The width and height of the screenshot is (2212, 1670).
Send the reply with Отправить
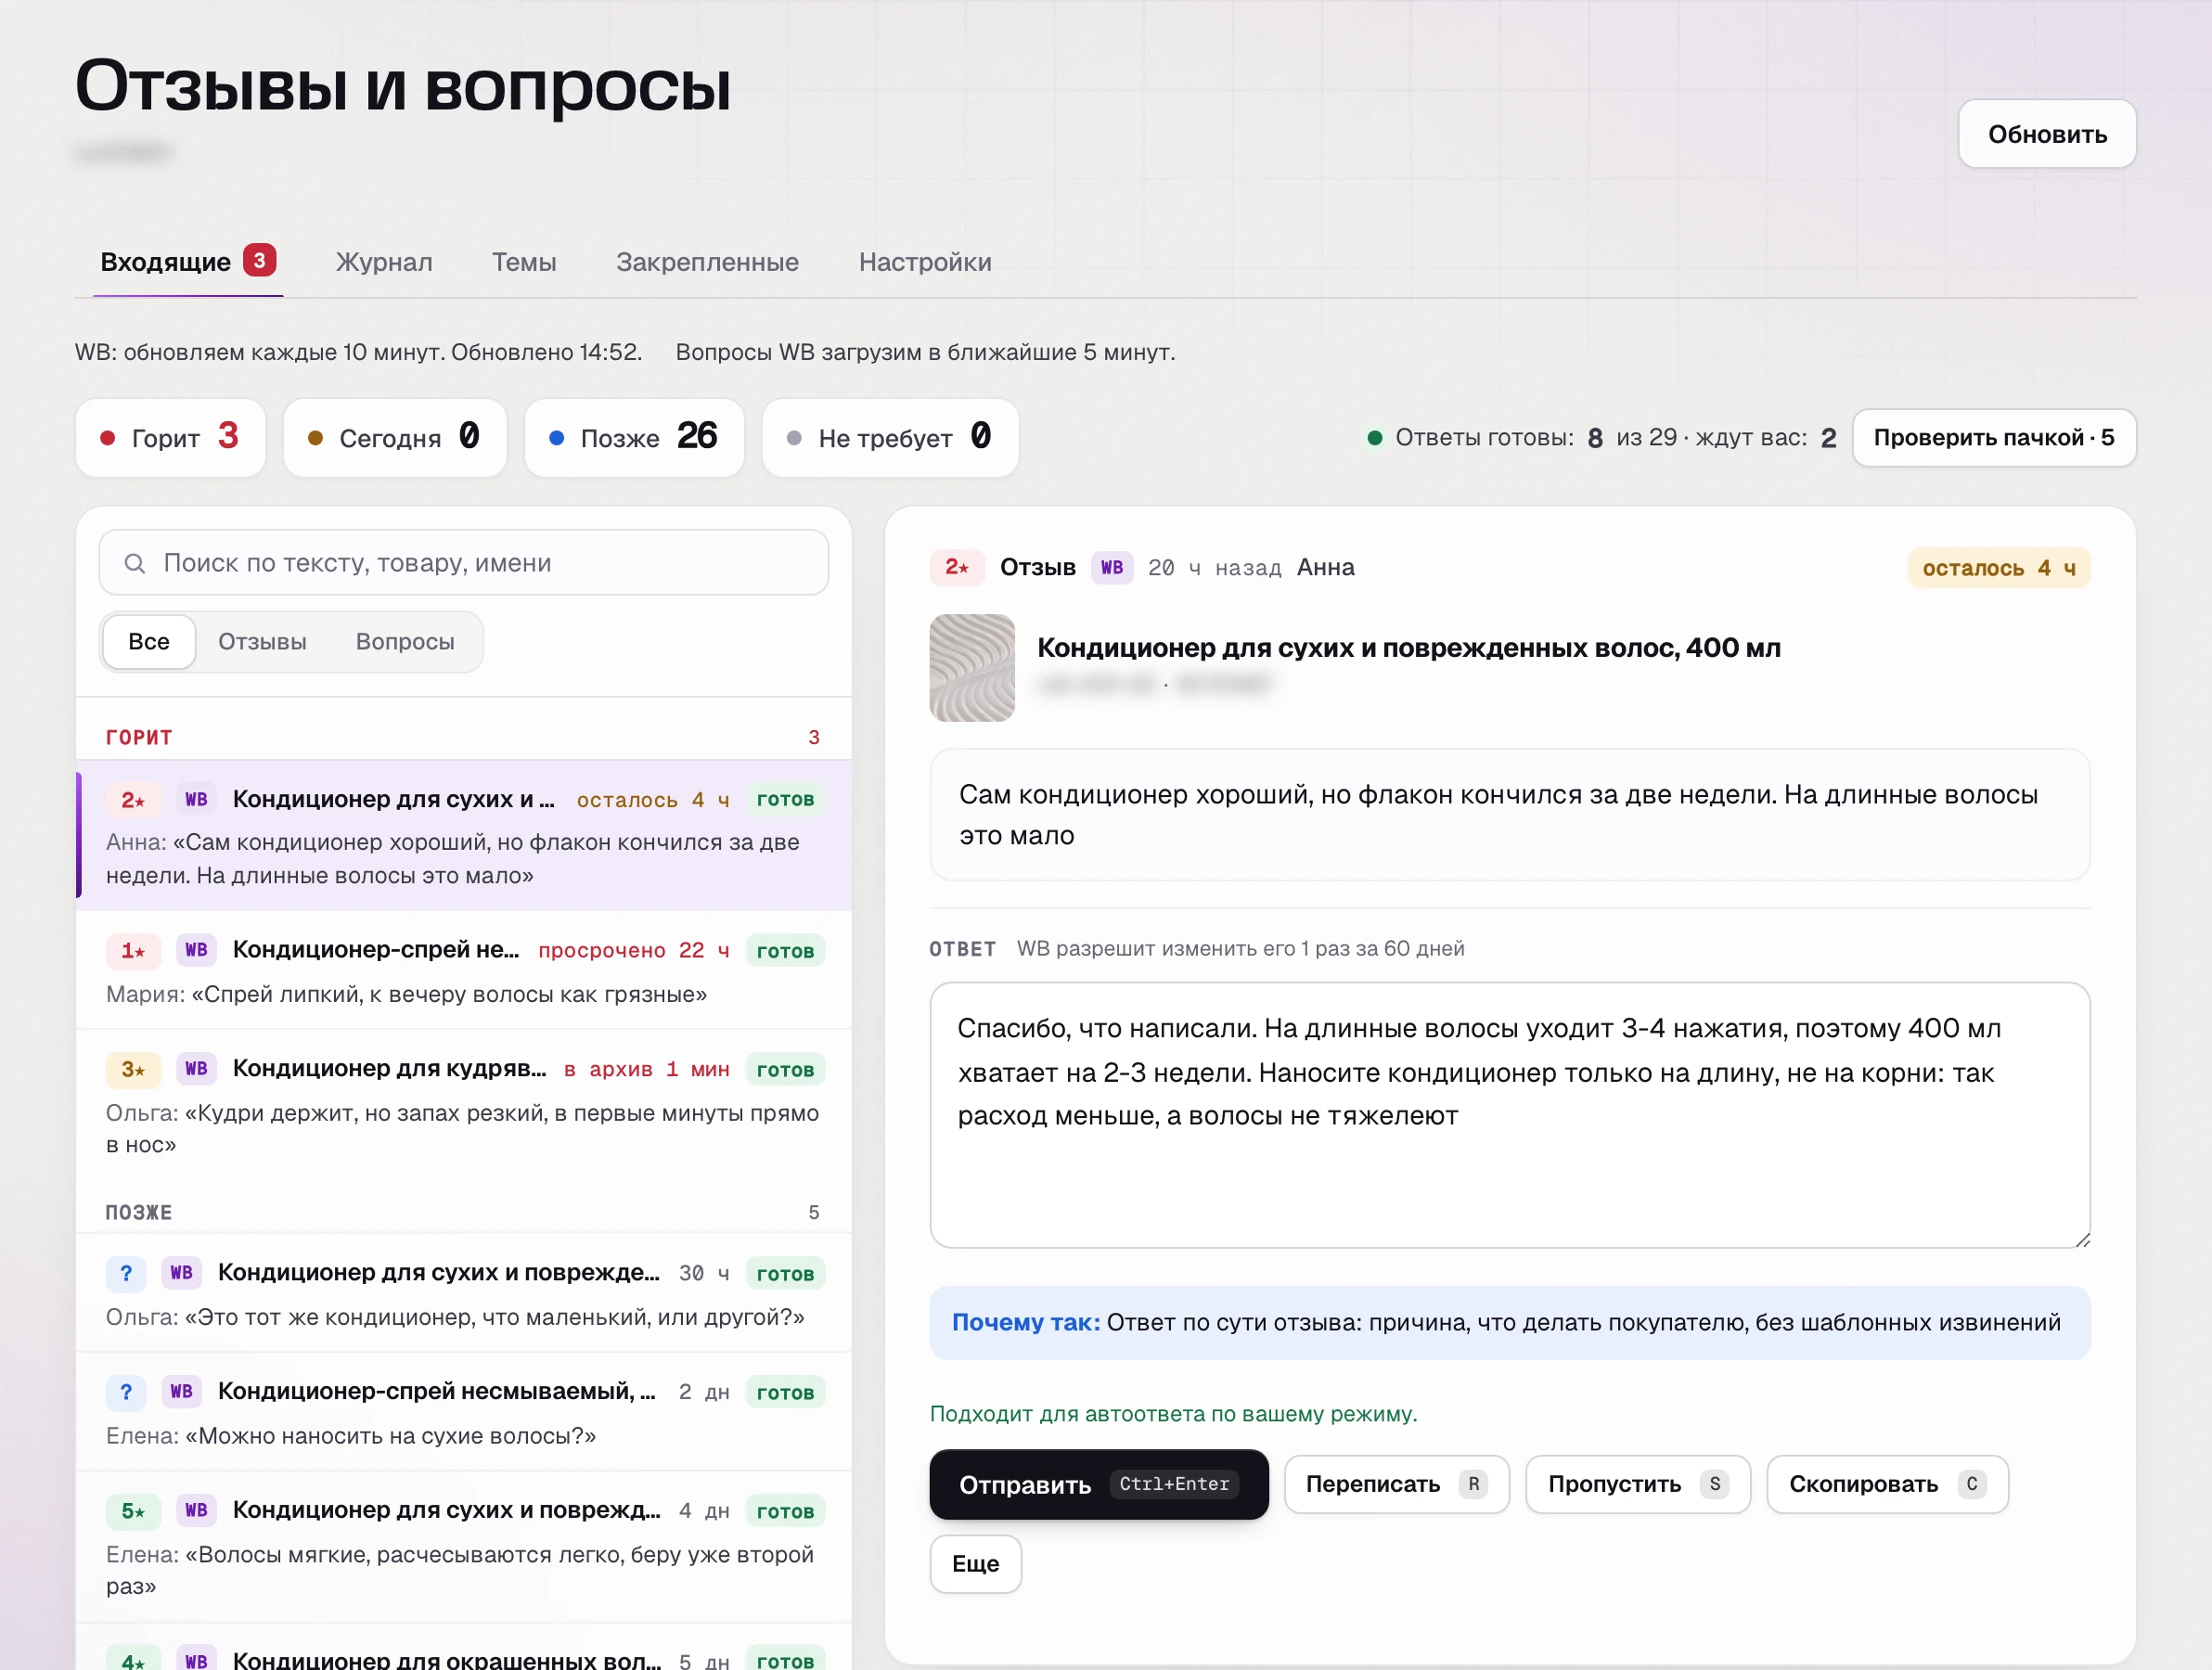[1098, 1484]
